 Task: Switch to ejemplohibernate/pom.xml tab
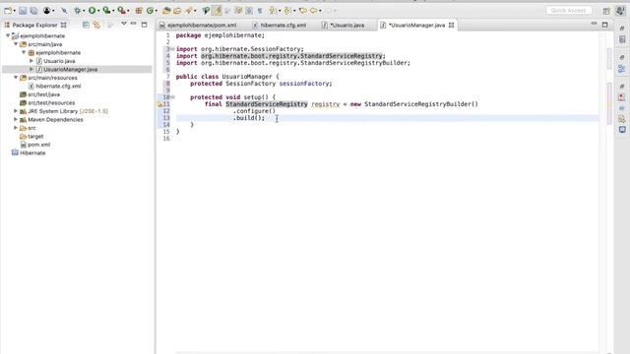[198, 25]
